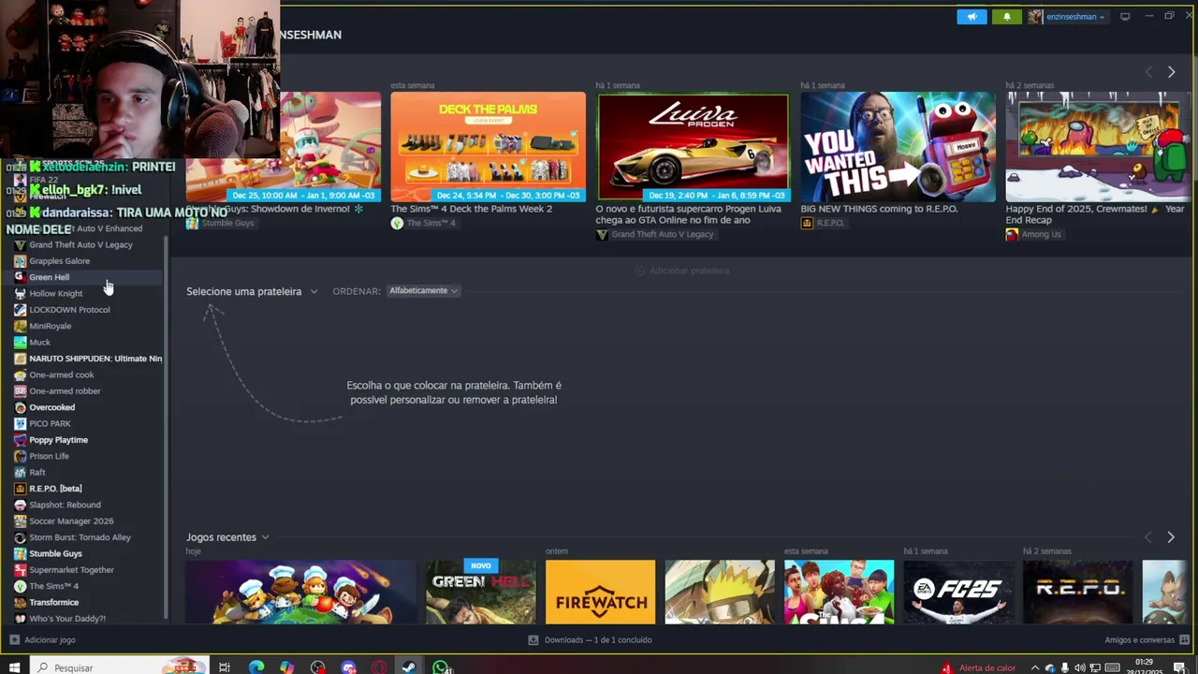Open Microsoft Edge from the taskbar

(x=256, y=667)
